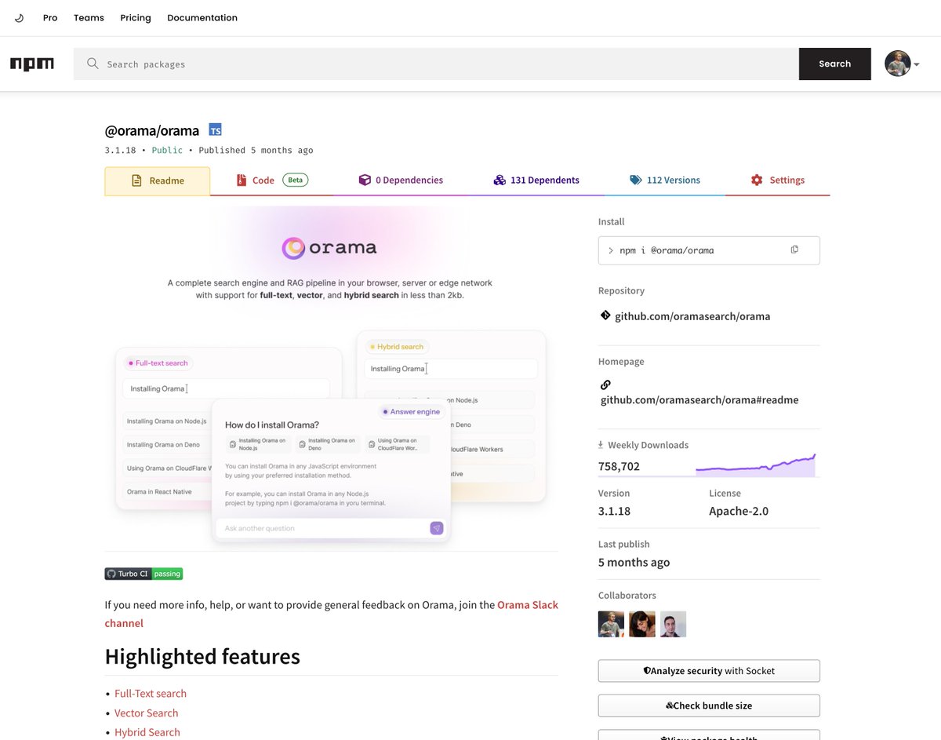Open the Full-Text search link

pyautogui.click(x=151, y=694)
